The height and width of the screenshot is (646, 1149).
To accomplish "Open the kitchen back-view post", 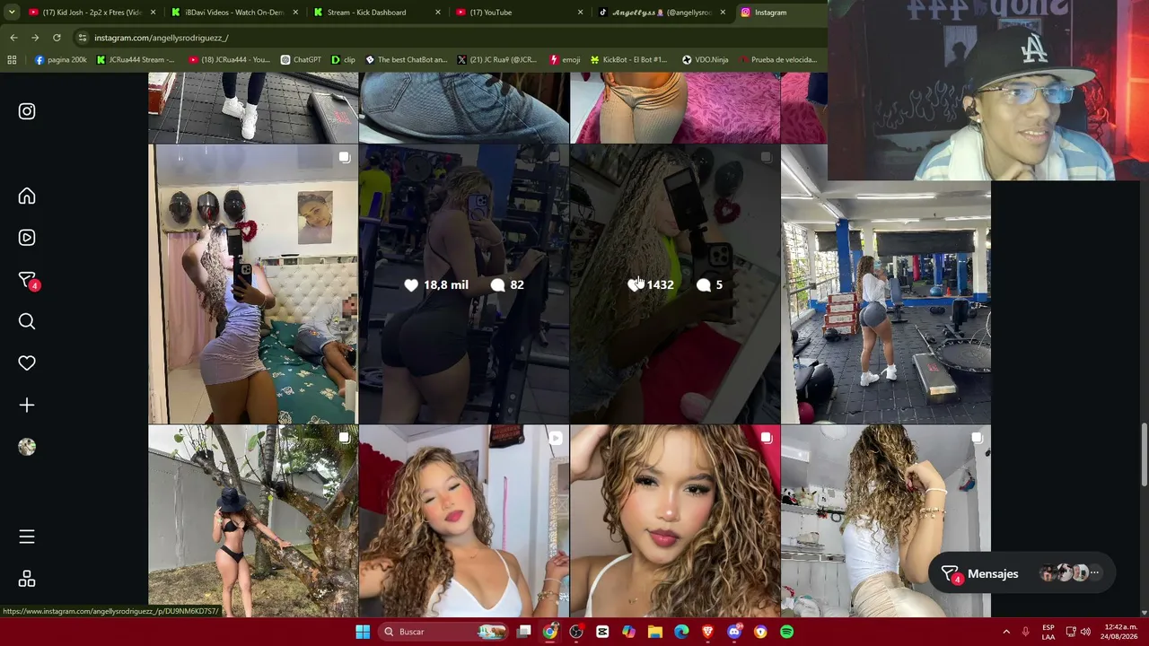I will pyautogui.click(x=886, y=521).
